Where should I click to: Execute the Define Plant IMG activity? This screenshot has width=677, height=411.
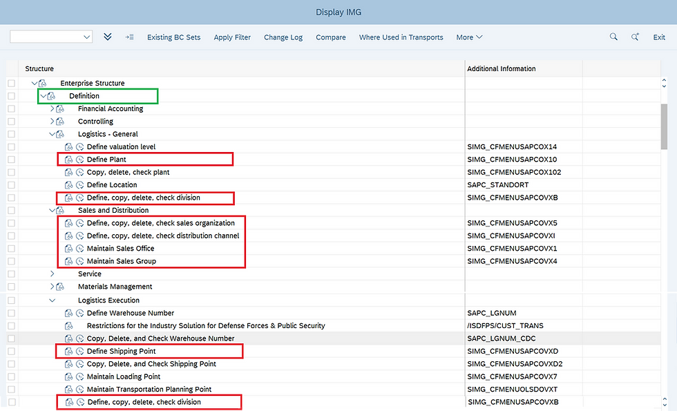pyautogui.click(x=78, y=159)
